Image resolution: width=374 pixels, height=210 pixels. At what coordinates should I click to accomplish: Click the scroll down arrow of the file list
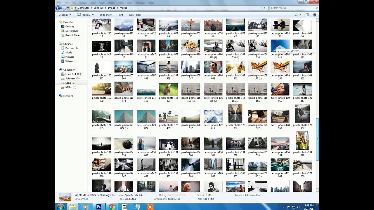point(317,190)
